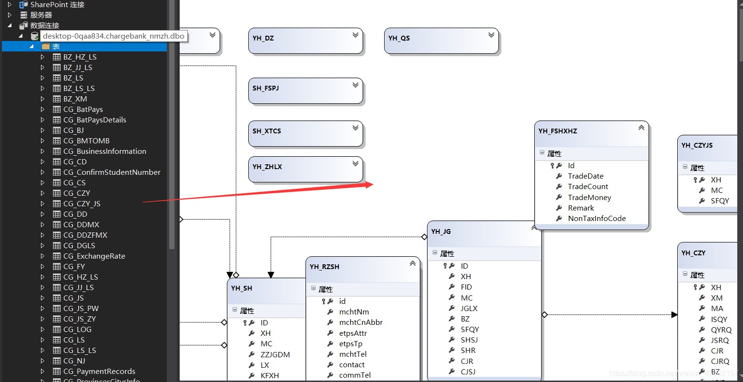Click the table icon beside CG_CZY_JS
743x382 pixels.
tap(57, 204)
